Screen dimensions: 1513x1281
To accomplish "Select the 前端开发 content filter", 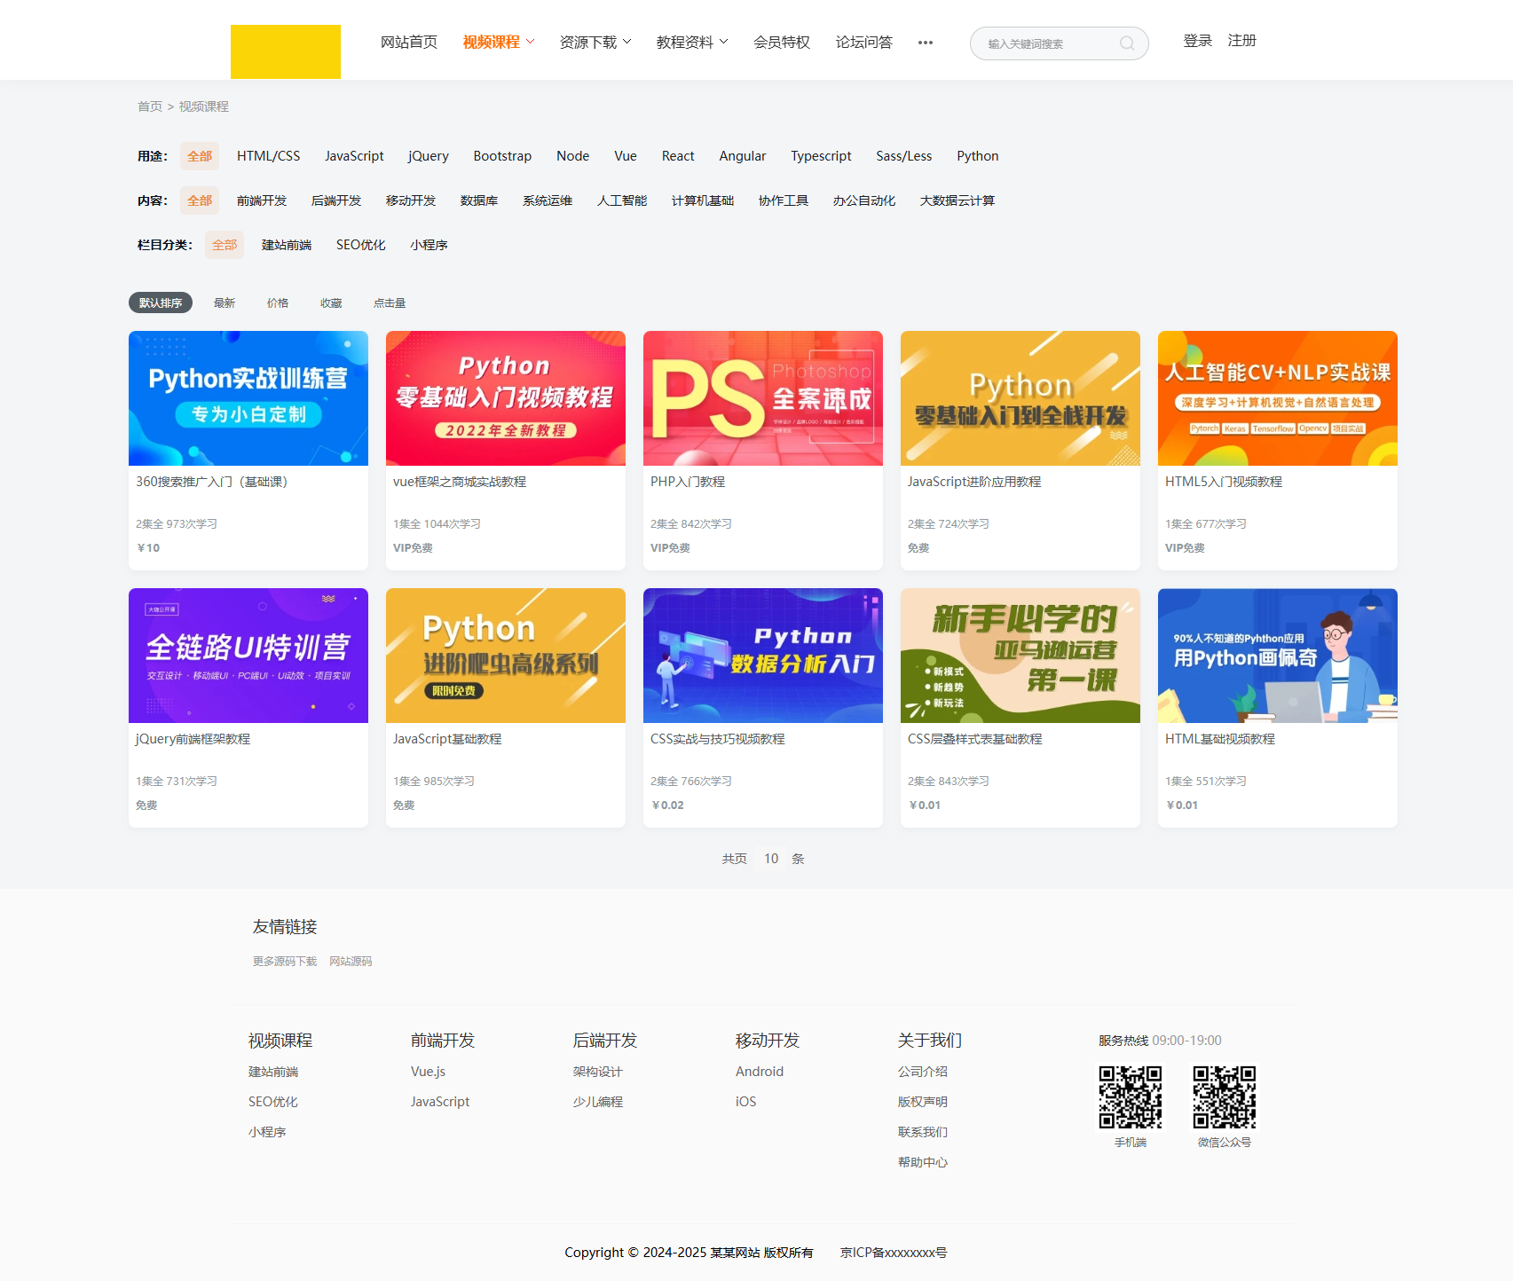I will [262, 200].
